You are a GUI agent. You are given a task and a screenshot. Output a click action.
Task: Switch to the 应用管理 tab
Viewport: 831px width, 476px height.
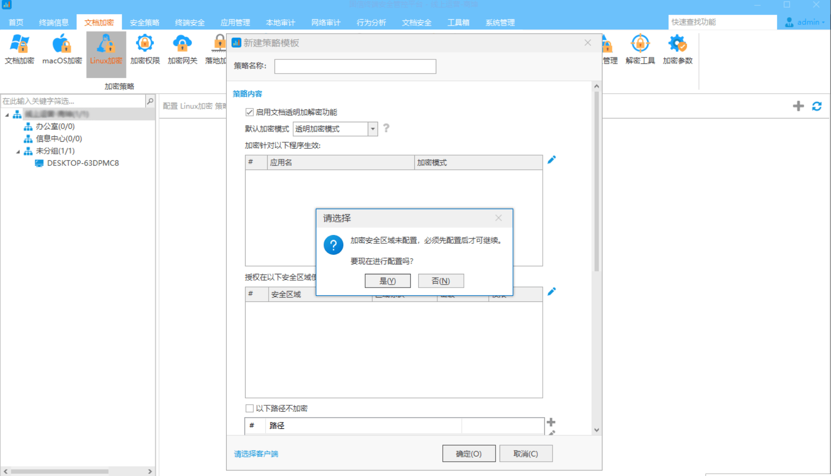tap(235, 22)
